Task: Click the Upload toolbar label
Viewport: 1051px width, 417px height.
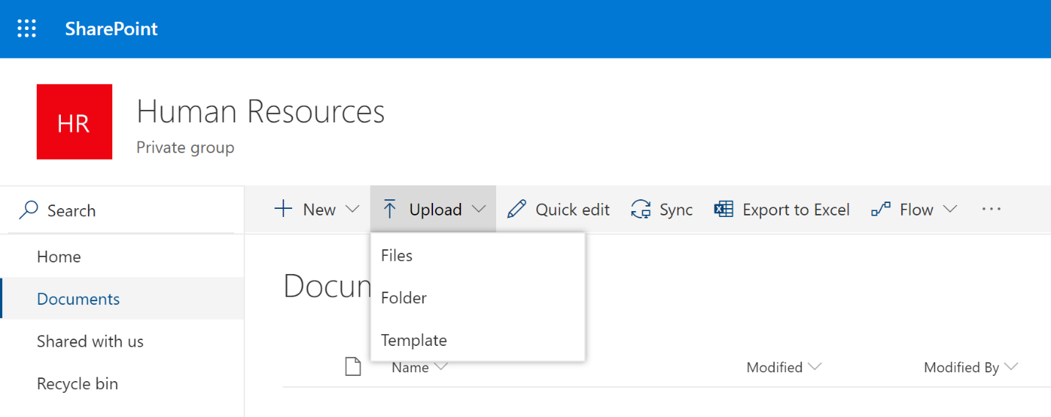Action: point(435,210)
